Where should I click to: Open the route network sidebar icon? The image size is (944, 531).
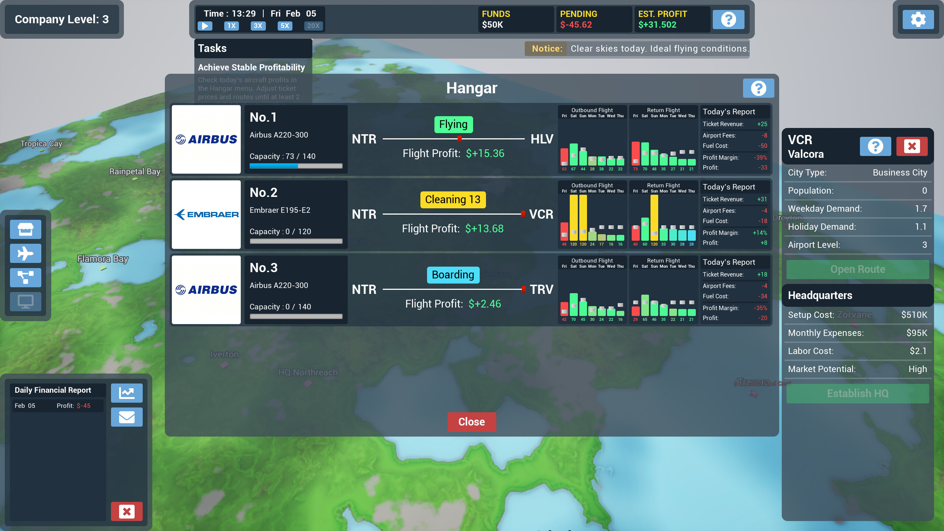click(x=25, y=277)
